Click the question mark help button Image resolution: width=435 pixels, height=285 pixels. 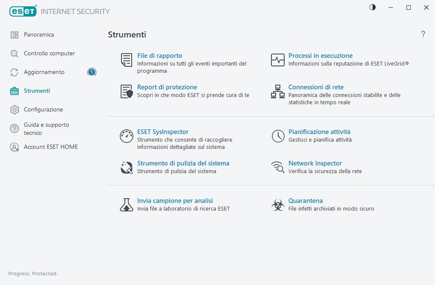(x=423, y=34)
